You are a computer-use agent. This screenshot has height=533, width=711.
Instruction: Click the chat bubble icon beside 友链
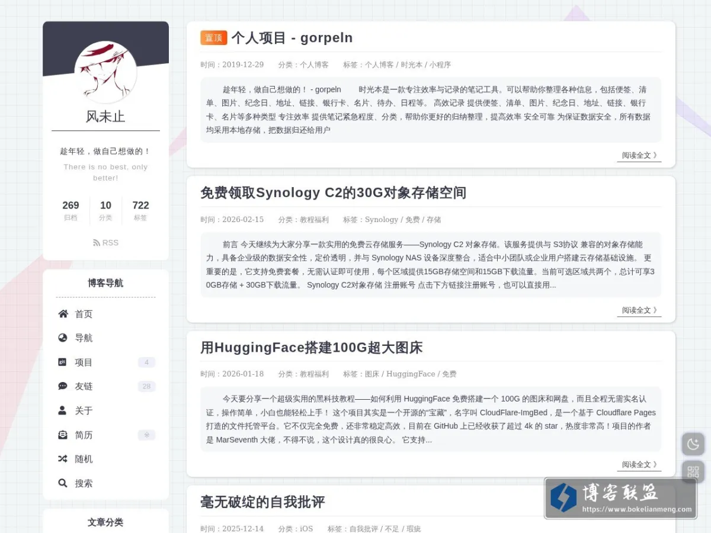tap(63, 386)
